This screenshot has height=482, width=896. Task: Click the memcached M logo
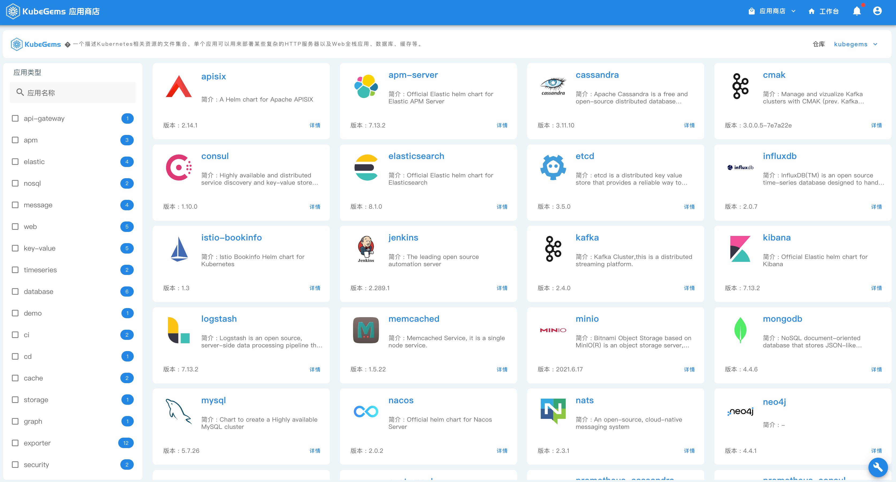(366, 330)
